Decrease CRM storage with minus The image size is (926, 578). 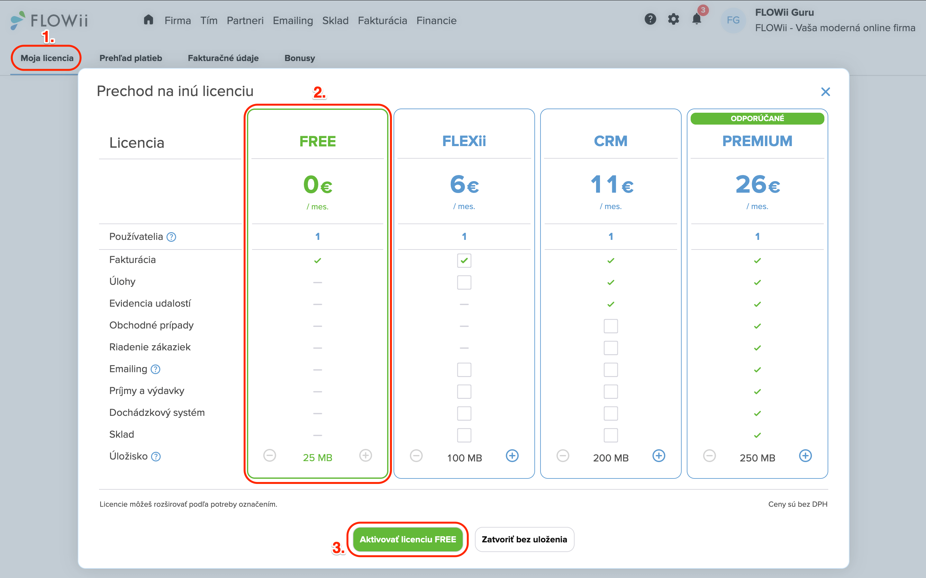tap(563, 456)
